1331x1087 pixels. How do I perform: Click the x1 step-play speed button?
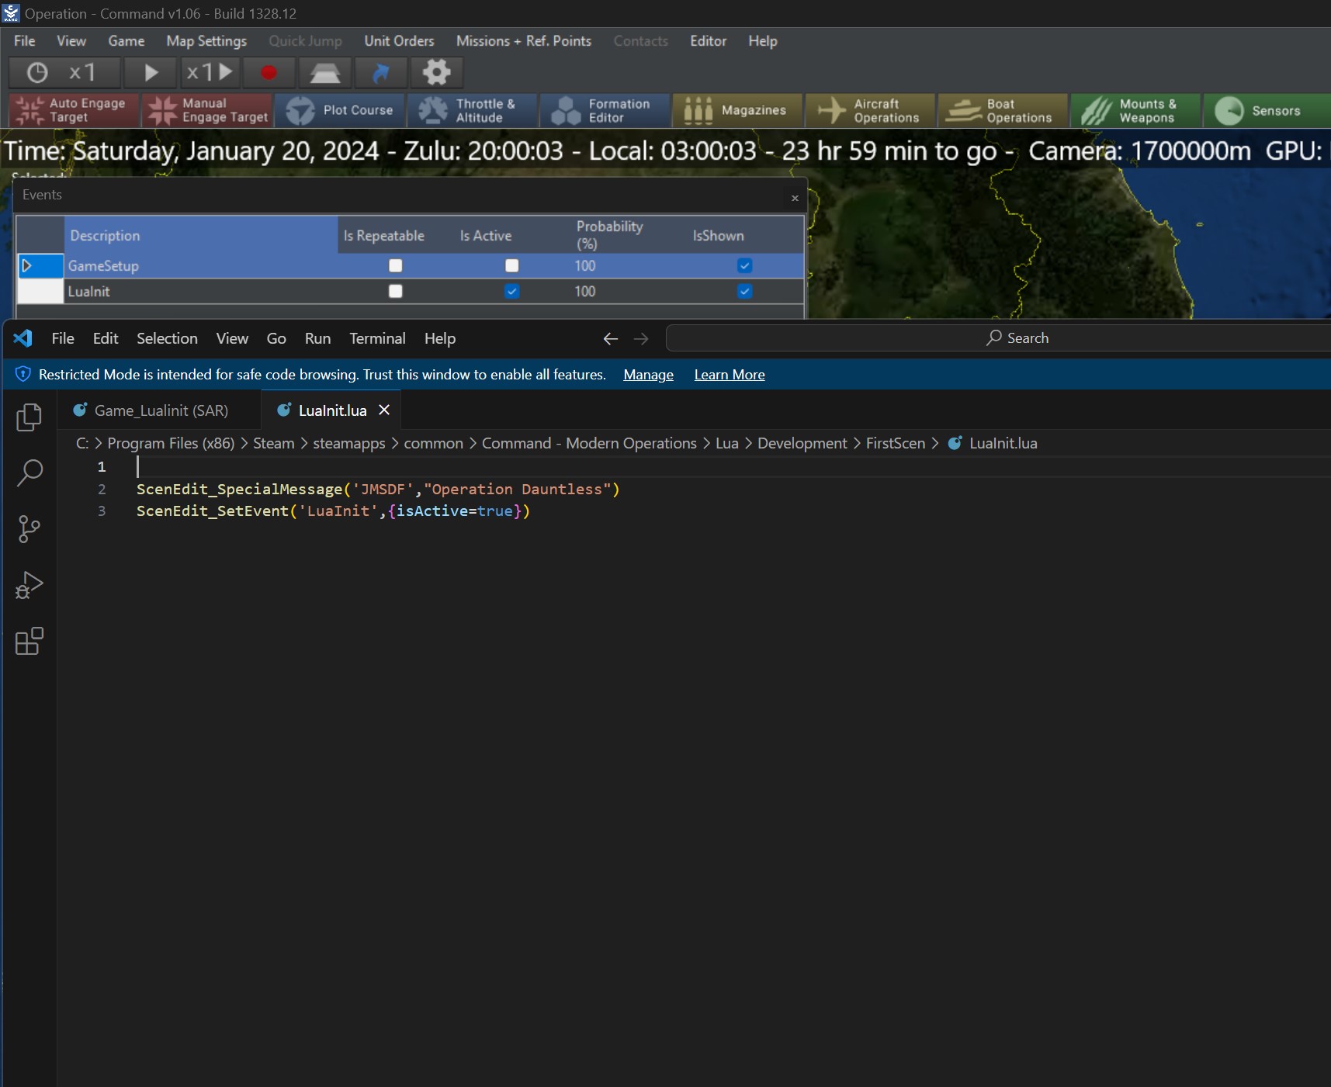210,73
